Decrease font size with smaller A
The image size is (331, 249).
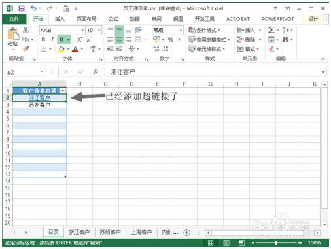[88, 40]
